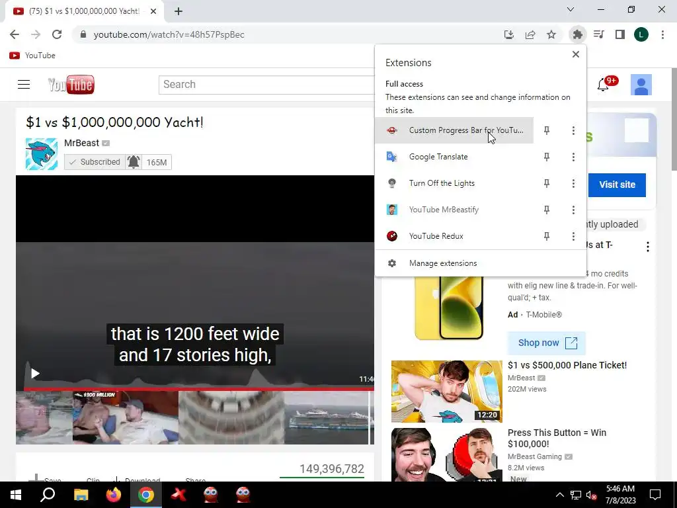Open MrBeast channel avatar

(42, 153)
